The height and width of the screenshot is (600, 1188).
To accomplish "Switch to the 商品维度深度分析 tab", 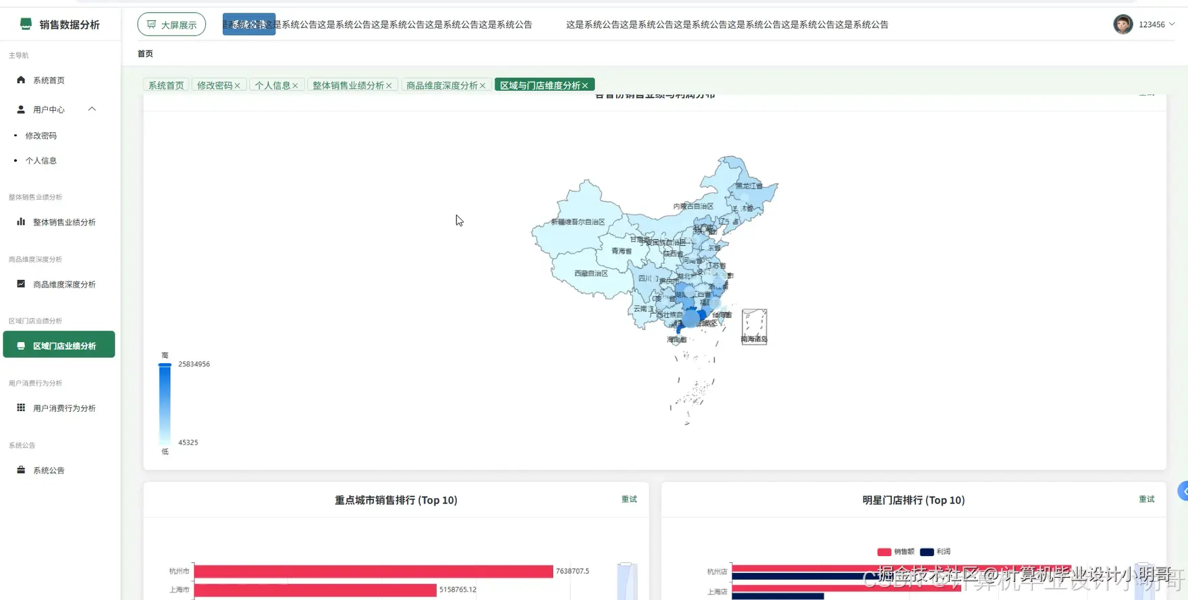I will point(442,85).
